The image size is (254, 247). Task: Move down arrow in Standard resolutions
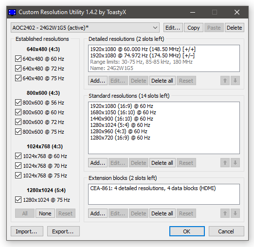(x=235, y=163)
